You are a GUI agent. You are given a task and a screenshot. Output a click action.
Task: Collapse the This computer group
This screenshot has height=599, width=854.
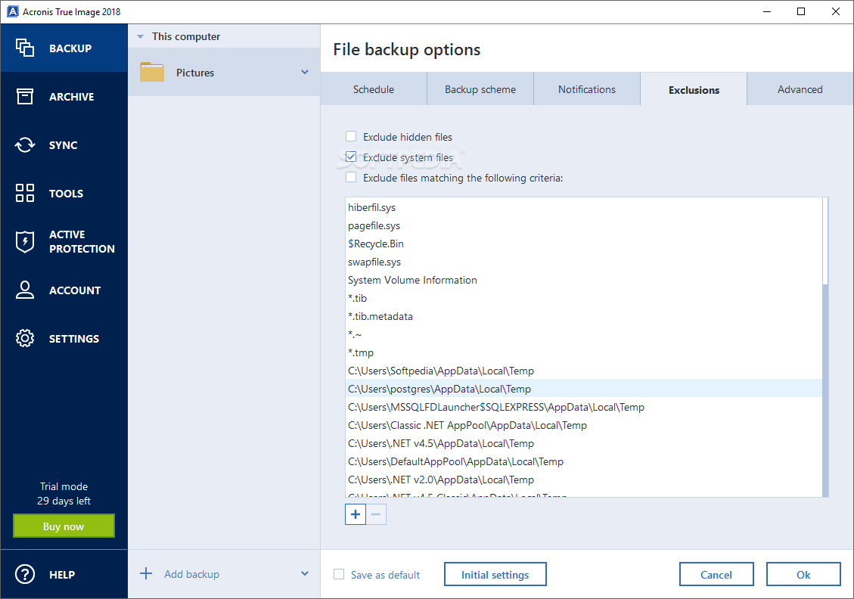point(141,36)
